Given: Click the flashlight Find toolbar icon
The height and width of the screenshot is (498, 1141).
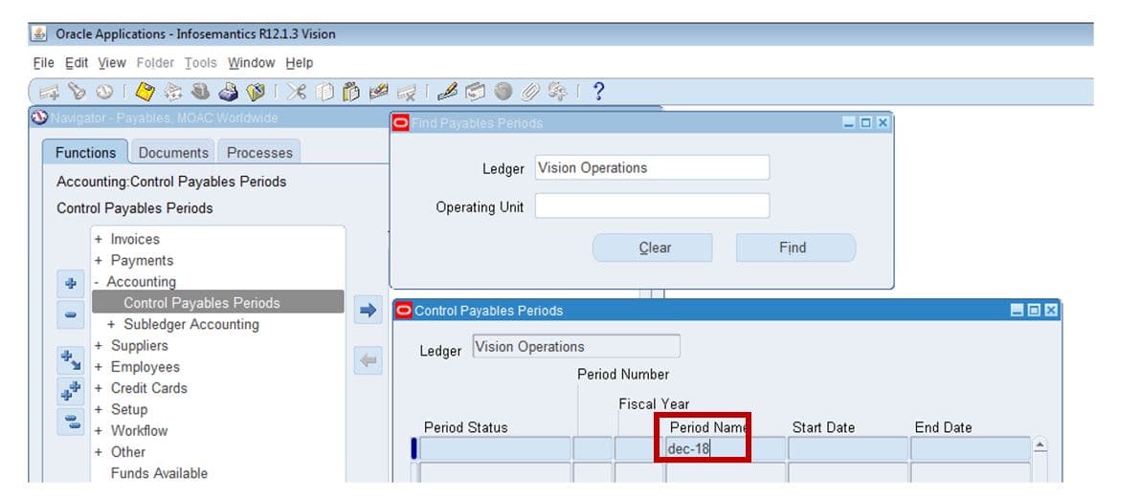Looking at the screenshot, I should (x=77, y=92).
